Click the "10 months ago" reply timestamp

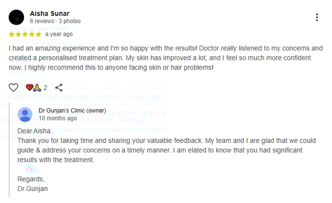(x=57, y=118)
